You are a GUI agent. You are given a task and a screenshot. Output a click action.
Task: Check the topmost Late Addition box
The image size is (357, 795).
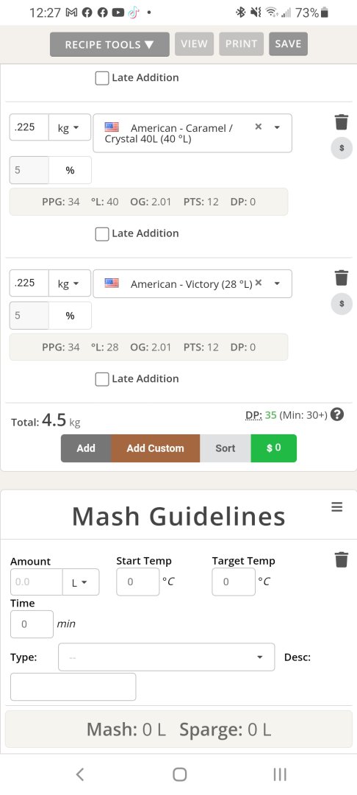pos(102,78)
